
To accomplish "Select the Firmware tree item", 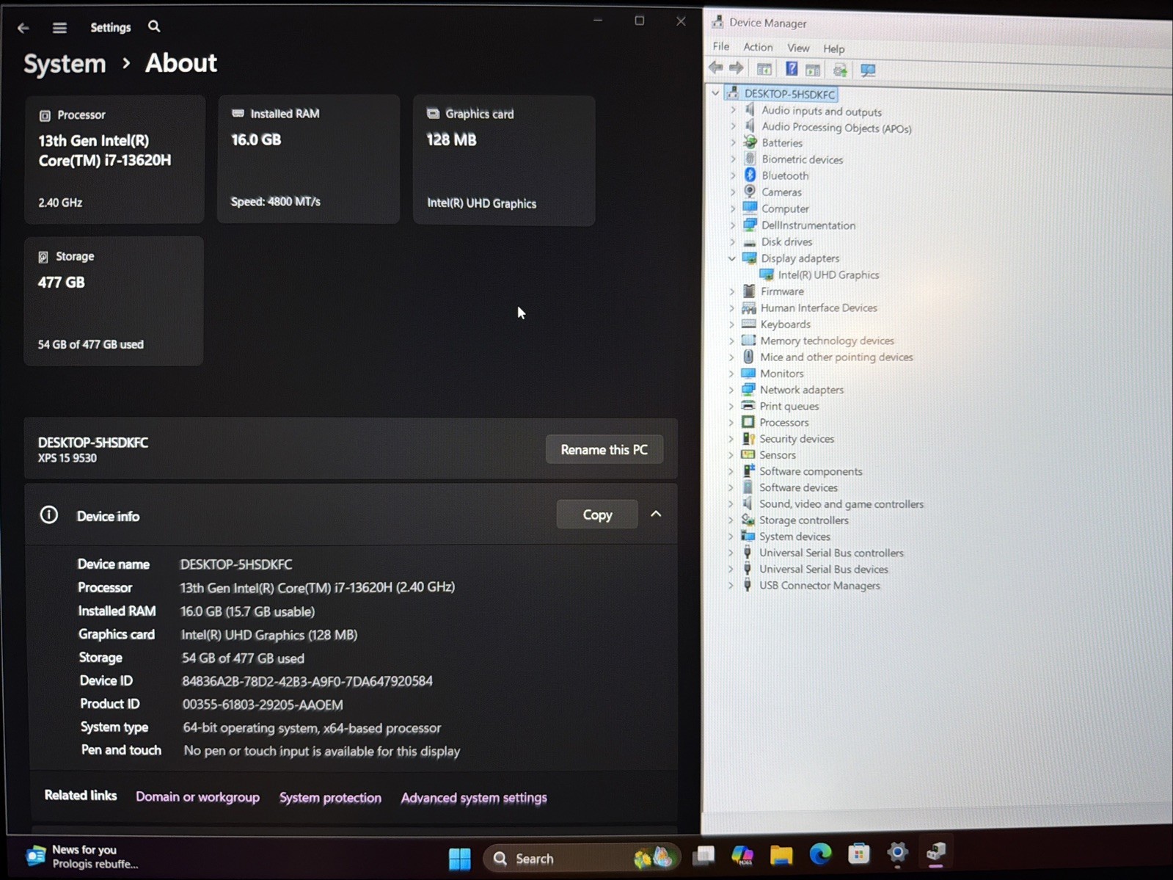I will tap(782, 291).
